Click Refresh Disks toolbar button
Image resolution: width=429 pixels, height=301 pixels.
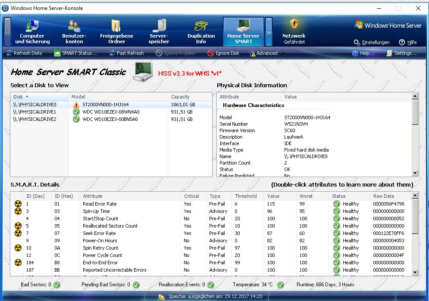[24, 53]
